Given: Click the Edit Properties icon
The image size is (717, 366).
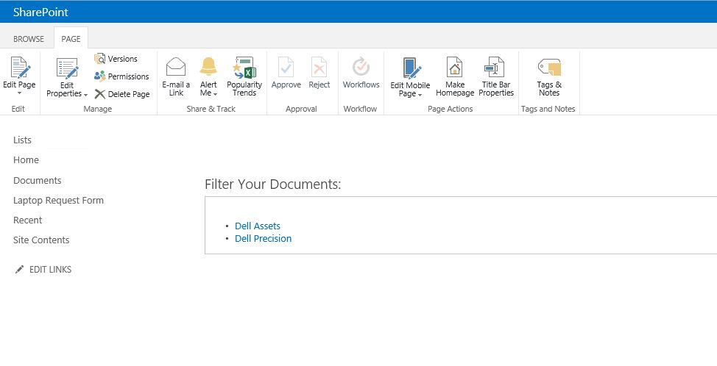Looking at the screenshot, I should tap(67, 68).
